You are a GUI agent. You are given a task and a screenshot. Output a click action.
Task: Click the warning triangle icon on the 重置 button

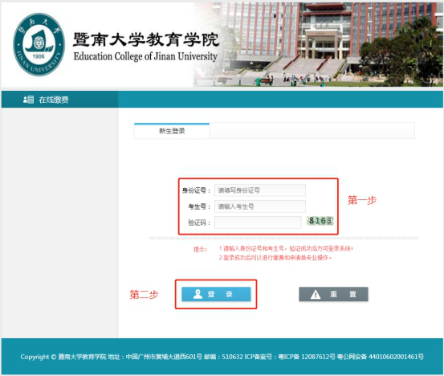pos(316,295)
